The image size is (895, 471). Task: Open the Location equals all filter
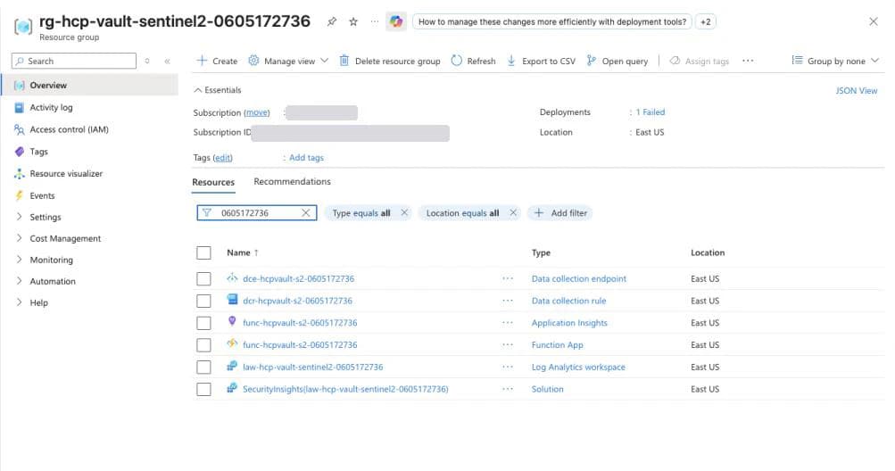pyautogui.click(x=462, y=213)
